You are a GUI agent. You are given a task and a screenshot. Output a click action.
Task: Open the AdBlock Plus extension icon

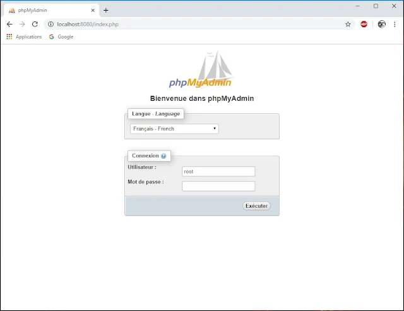pos(364,24)
